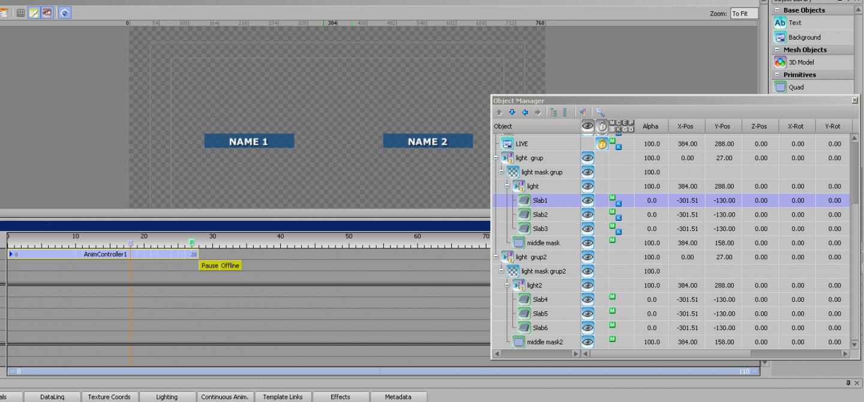This screenshot has height=402, width=864.
Task: Click the yellow Pause marker label
Action: [209, 266]
